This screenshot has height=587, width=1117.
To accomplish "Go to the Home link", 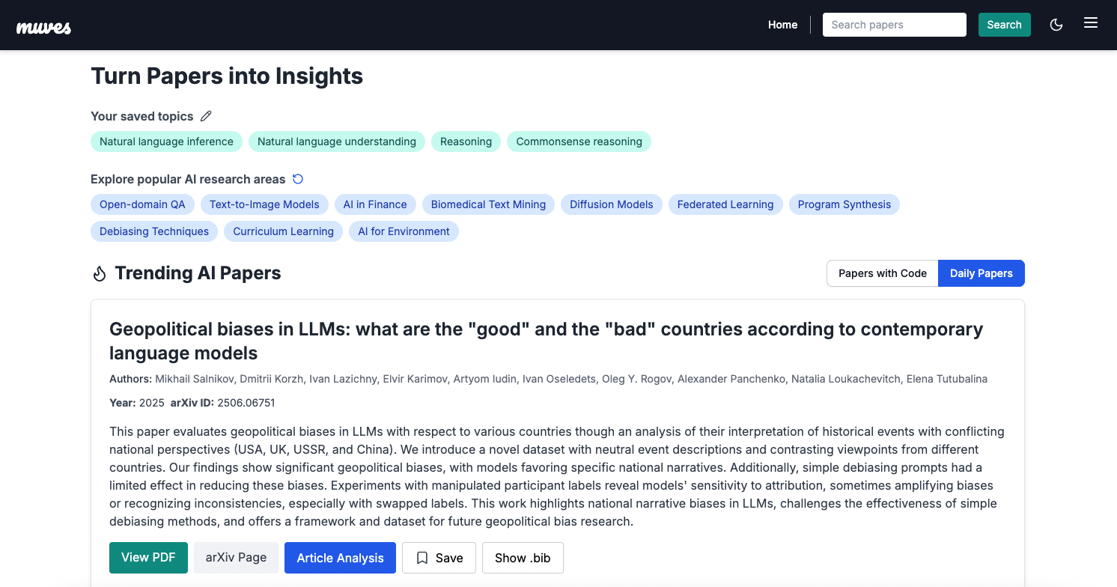I will 782,25.
